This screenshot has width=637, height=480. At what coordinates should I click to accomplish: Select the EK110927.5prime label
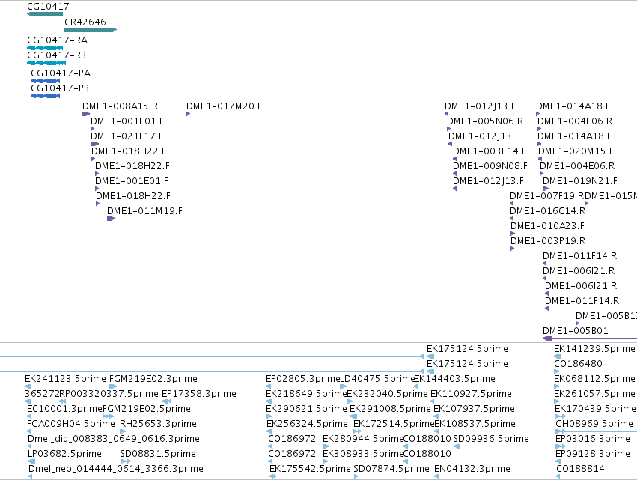[x=471, y=394]
